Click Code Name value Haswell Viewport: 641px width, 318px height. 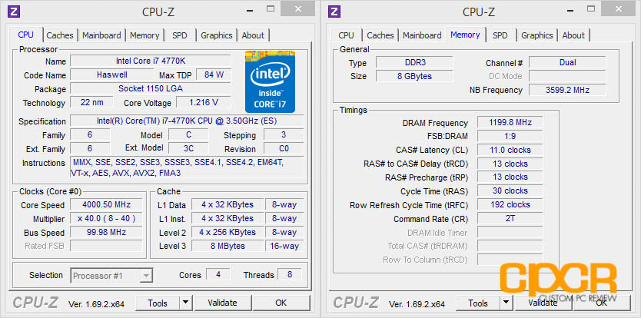tap(112, 75)
